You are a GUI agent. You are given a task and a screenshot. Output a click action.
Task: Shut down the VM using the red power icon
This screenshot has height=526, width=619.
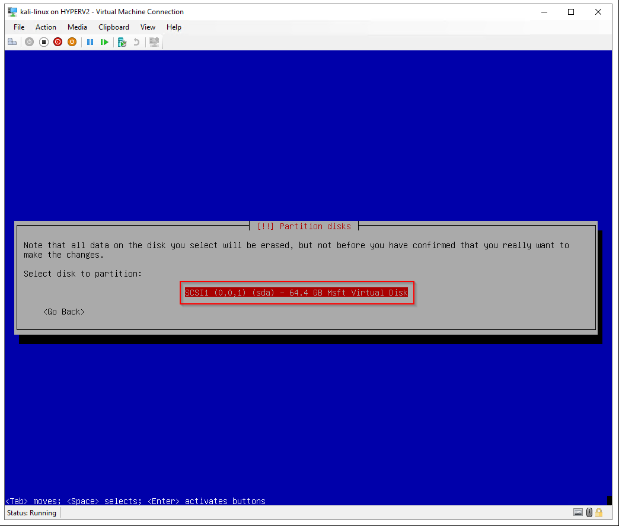tap(58, 42)
